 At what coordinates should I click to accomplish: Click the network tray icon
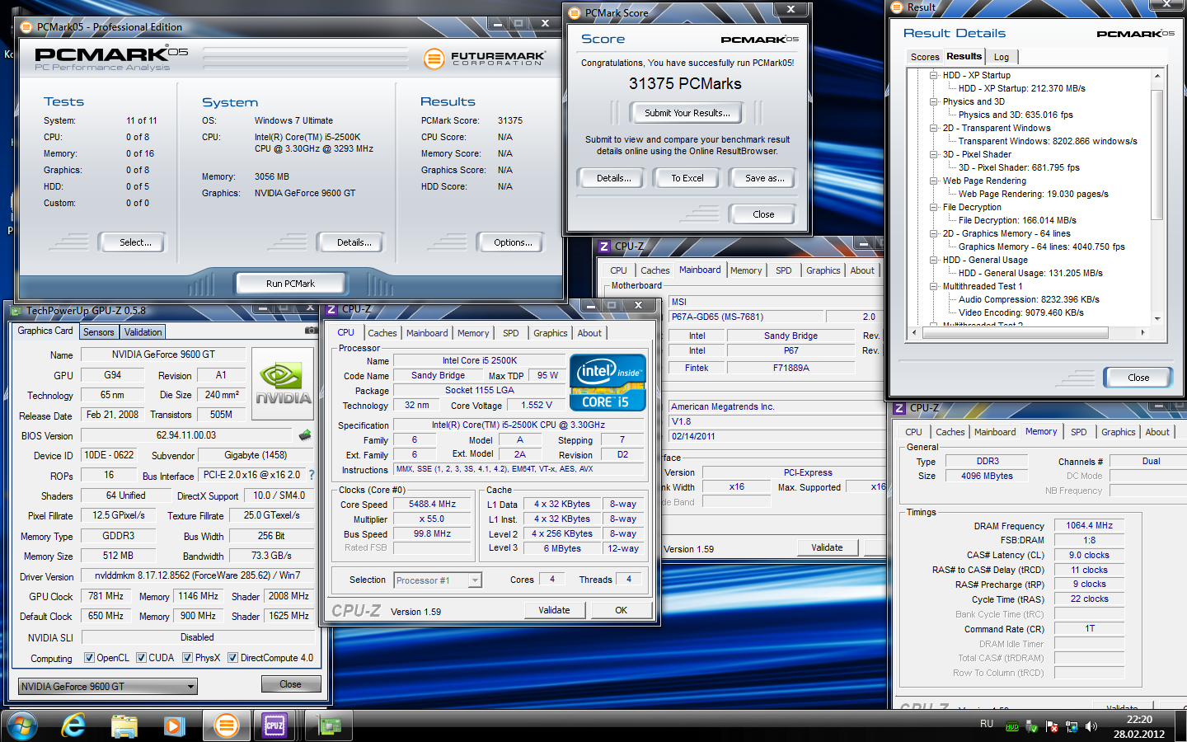1072,726
